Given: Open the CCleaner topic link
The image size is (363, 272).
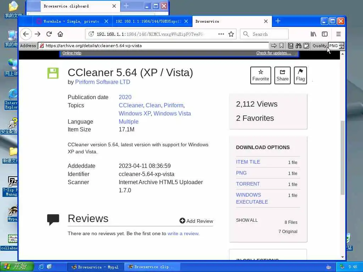Looking at the screenshot, I should pos(131,106).
